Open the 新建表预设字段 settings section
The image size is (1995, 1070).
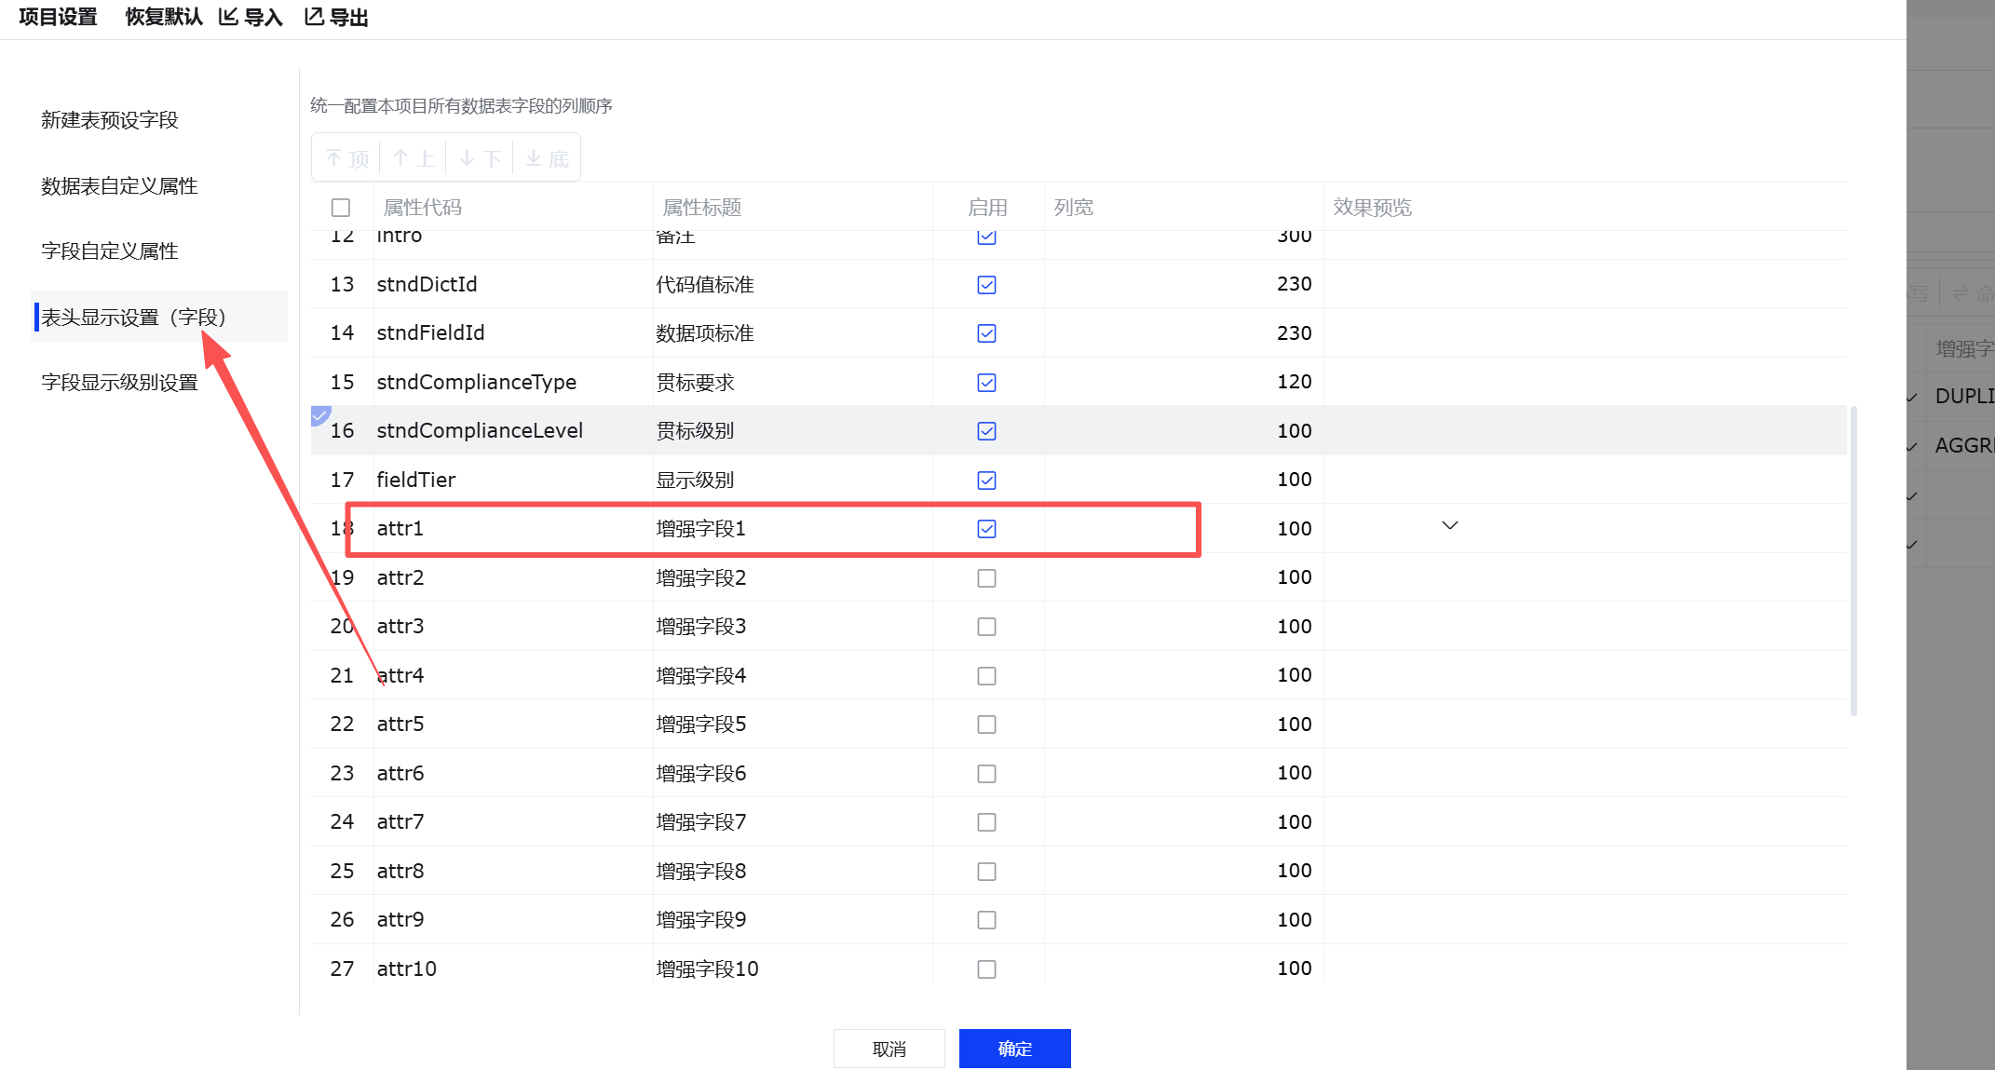click(110, 120)
